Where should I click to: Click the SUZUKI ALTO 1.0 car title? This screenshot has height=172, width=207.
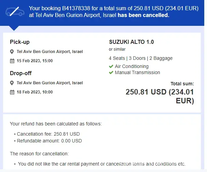pyautogui.click(x=131, y=42)
